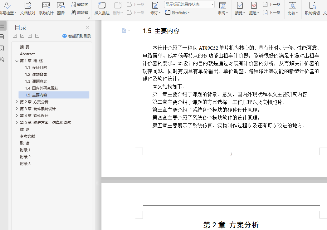This screenshot has width=327, height=230.
Task: Open the 显示标记 show markup dropdown
Action: [177, 13]
